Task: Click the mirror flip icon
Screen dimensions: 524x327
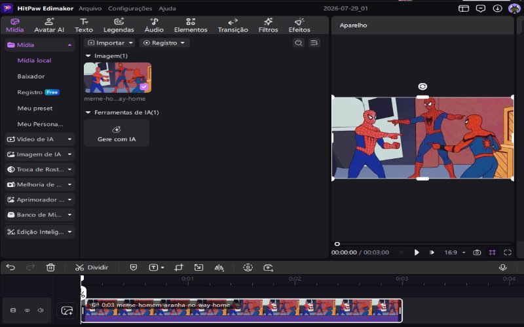Action: [219, 267]
